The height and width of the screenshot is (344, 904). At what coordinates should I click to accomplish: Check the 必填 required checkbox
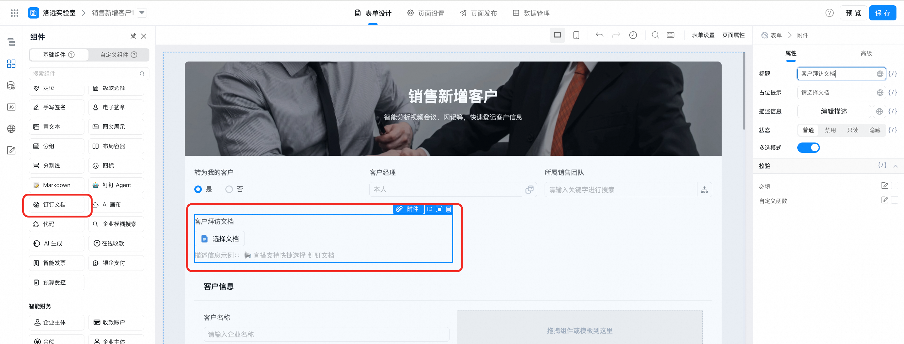pyautogui.click(x=895, y=185)
